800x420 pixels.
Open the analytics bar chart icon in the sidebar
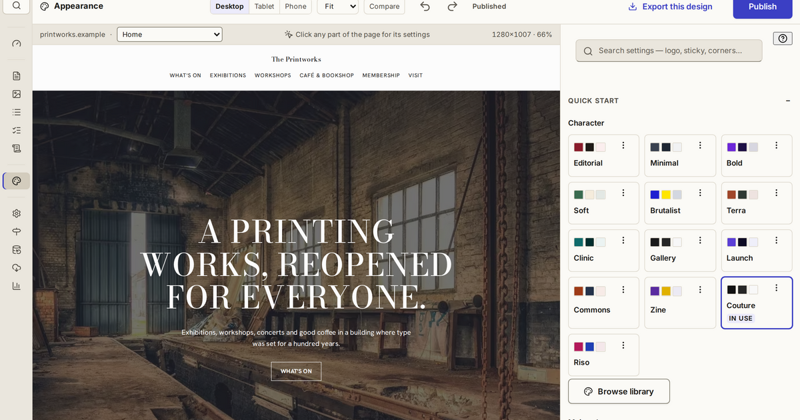tap(17, 285)
